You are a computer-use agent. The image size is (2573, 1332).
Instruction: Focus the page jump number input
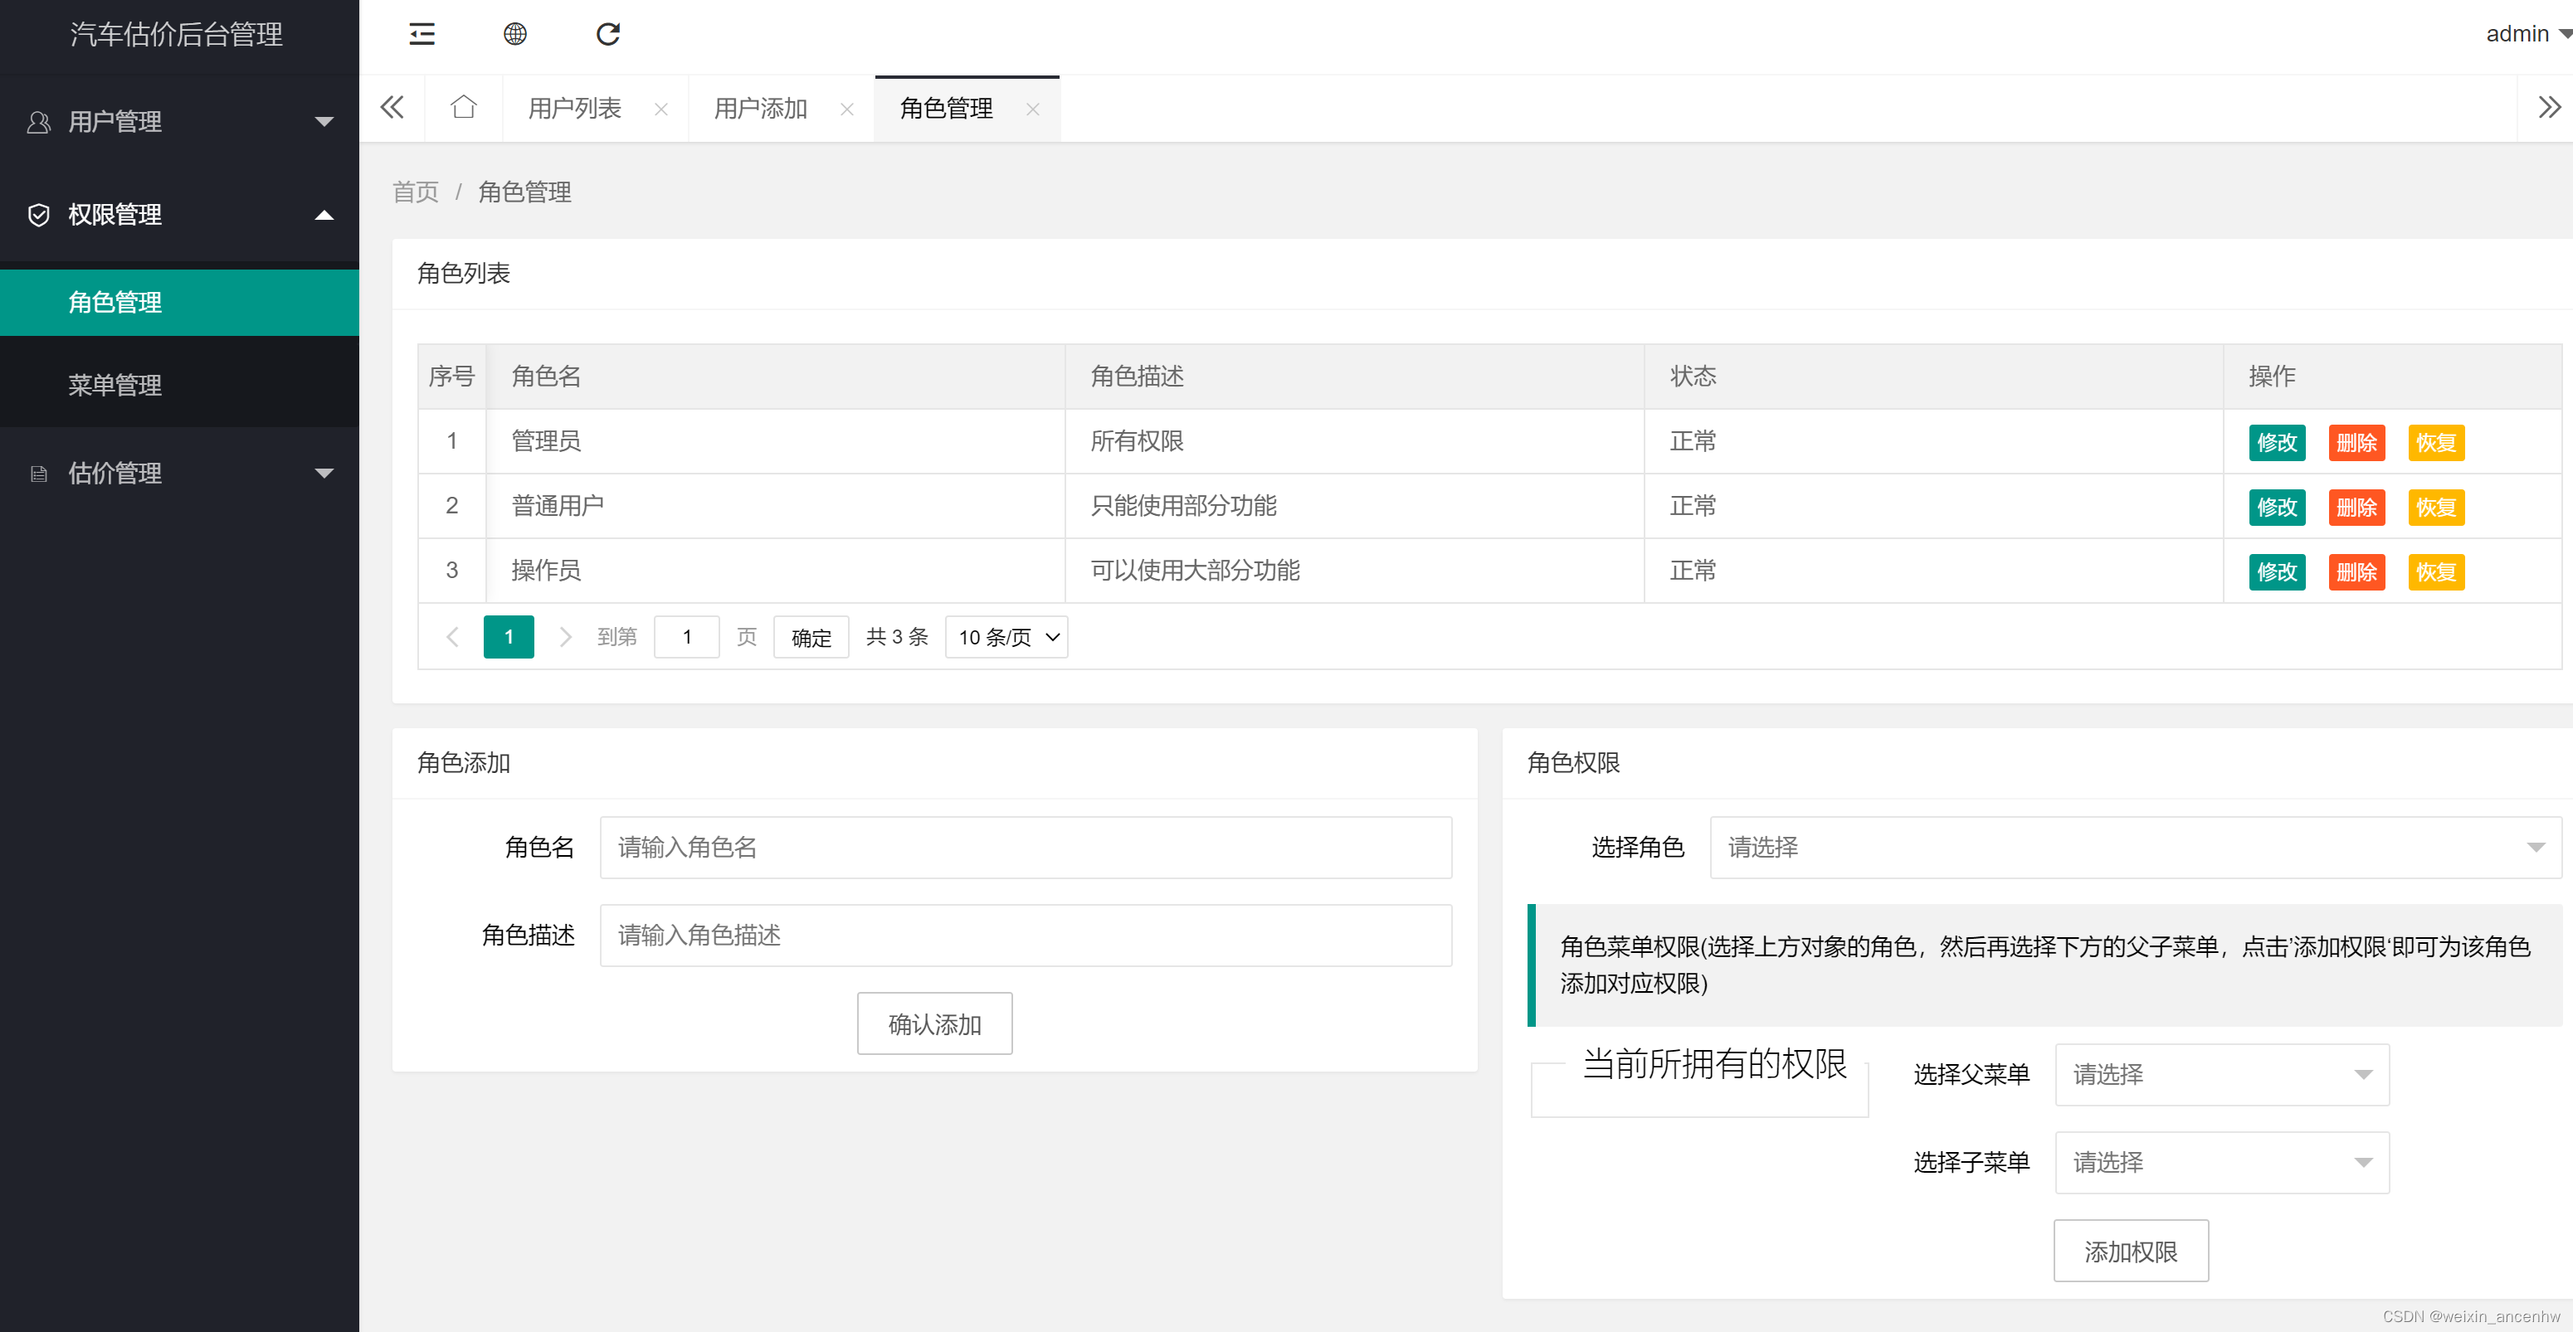pyautogui.click(x=686, y=637)
